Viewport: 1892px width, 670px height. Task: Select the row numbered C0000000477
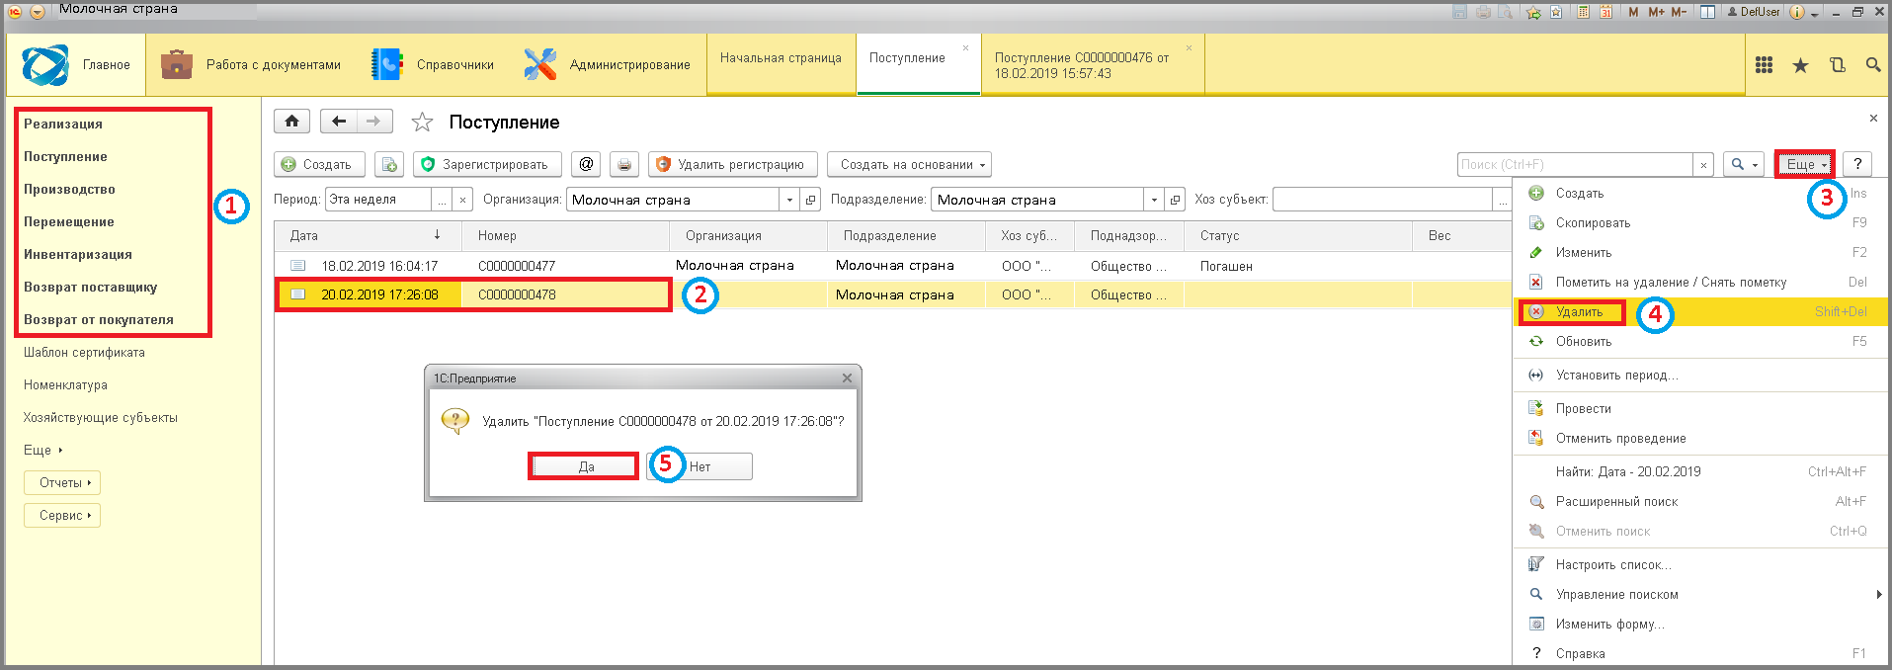point(893,266)
